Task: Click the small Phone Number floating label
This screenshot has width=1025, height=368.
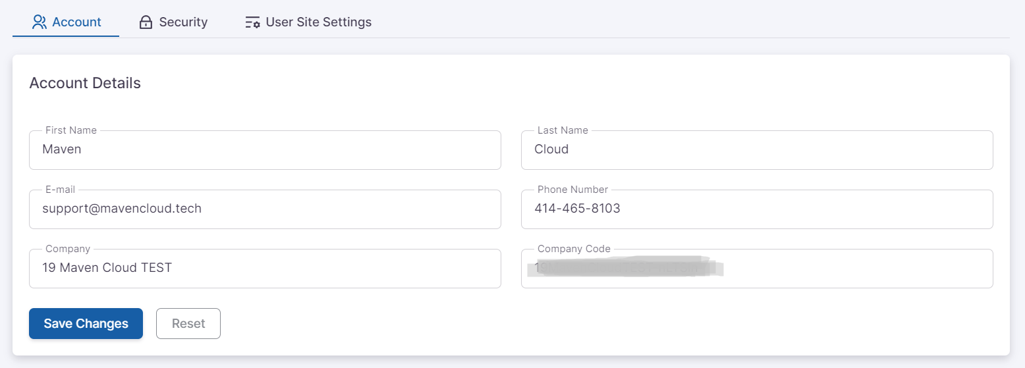Action: coord(572,190)
